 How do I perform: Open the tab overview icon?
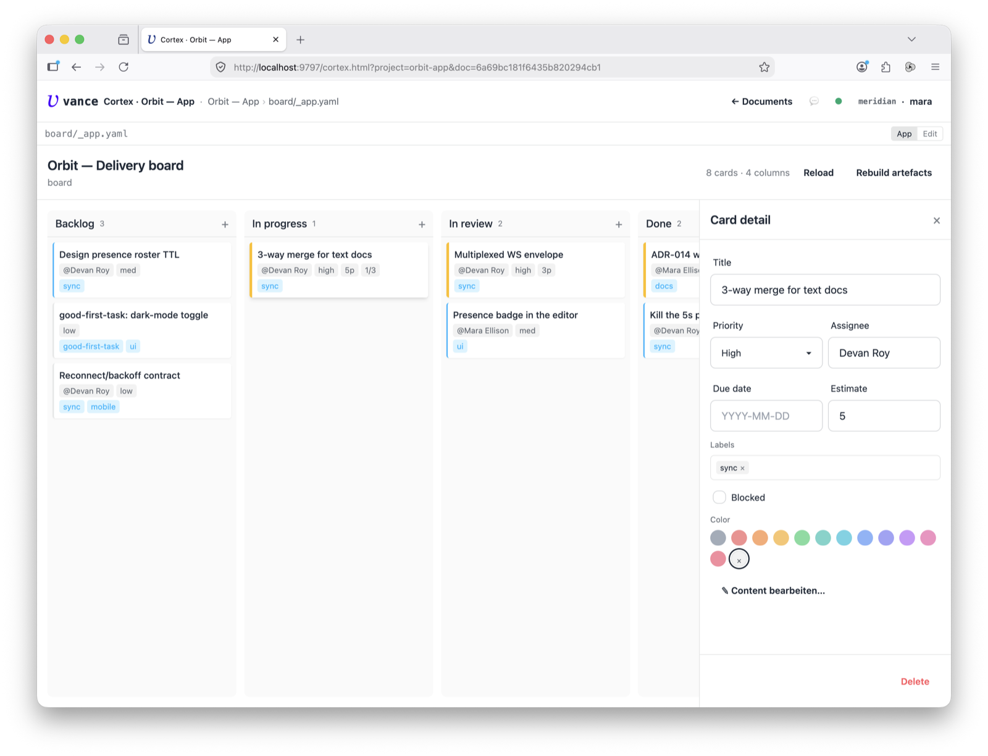click(124, 40)
